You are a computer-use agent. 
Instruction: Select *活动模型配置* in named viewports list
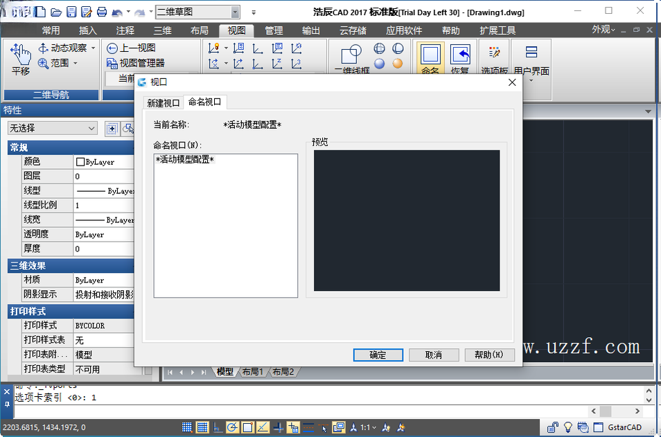pyautogui.click(x=185, y=160)
